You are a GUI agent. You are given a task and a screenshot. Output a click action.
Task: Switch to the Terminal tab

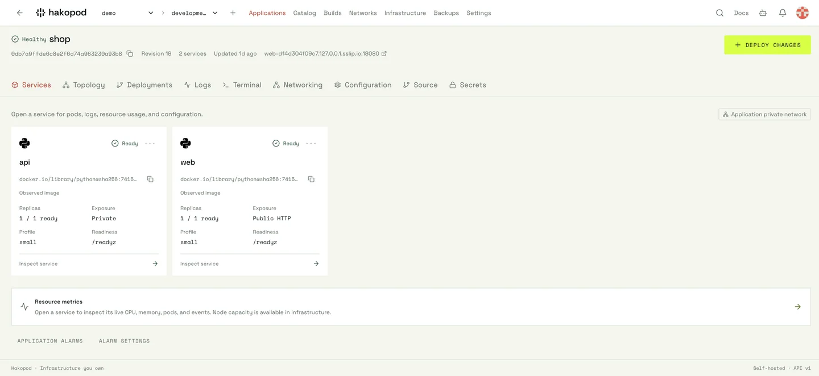click(x=242, y=85)
